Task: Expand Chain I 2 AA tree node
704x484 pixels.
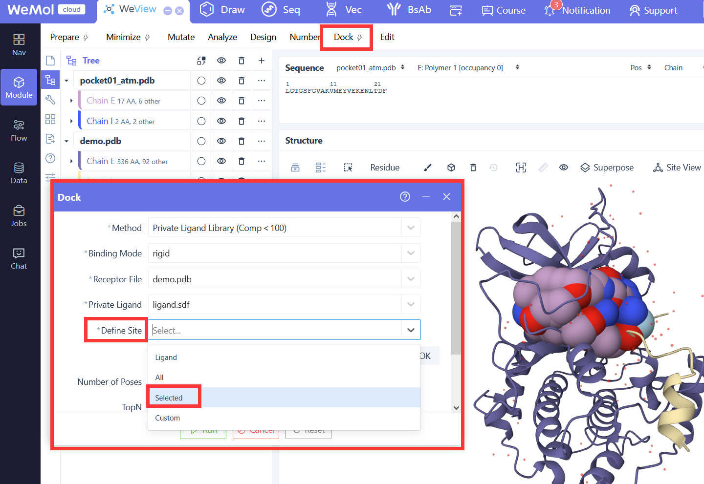Action: [71, 121]
